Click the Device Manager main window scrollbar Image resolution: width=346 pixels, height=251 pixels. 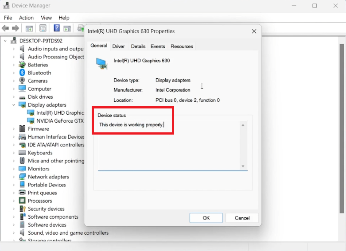click(x=342, y=128)
